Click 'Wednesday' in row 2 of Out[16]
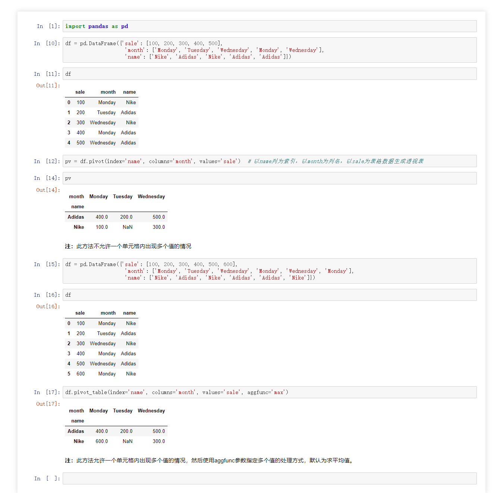Image resolution: width=503 pixels, height=493 pixels. [103, 343]
